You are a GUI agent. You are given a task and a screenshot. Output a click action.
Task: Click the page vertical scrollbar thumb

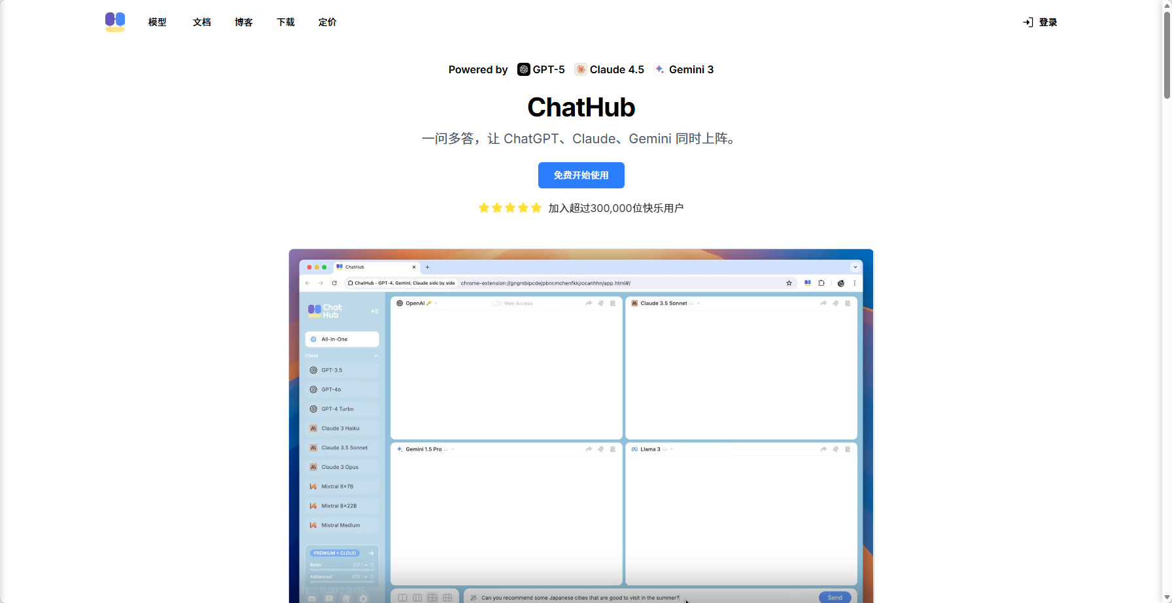pyautogui.click(x=1167, y=56)
